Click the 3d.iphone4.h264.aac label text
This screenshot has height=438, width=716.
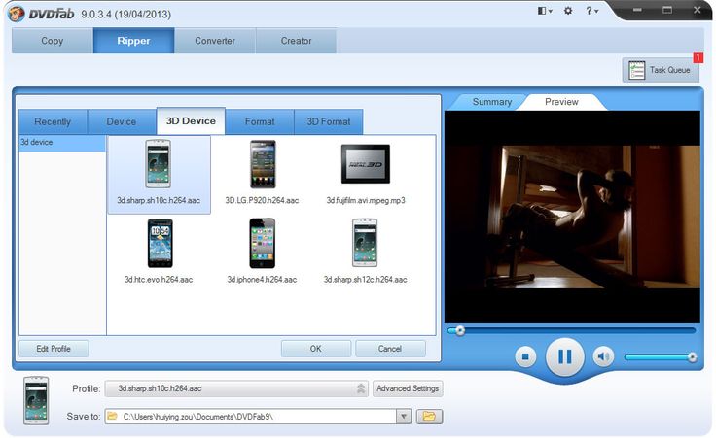(x=262, y=280)
